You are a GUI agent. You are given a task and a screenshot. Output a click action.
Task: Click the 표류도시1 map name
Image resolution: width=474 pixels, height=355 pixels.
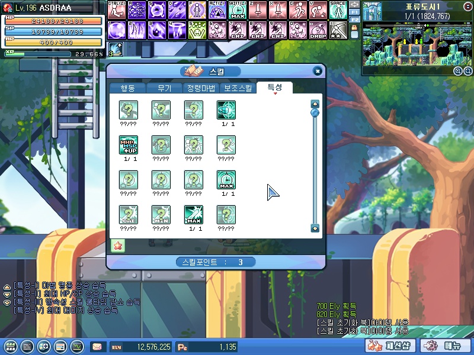tap(422, 7)
